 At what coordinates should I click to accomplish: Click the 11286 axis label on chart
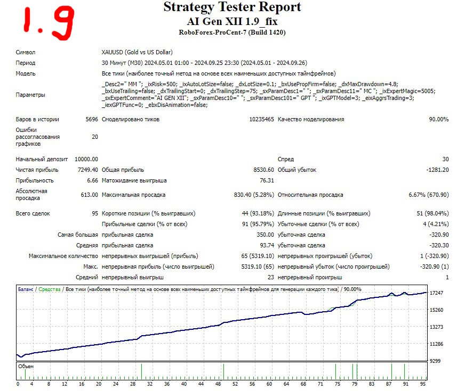click(436, 344)
